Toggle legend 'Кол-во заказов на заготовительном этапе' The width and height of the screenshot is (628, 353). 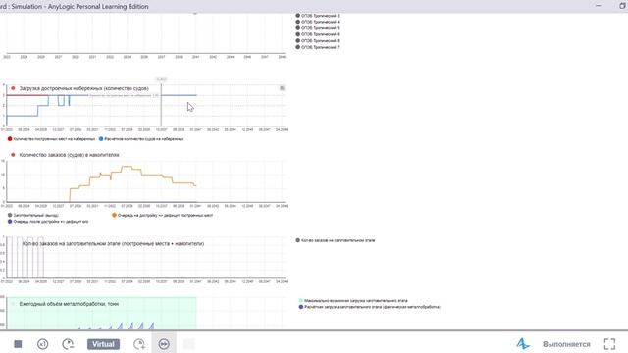pyautogui.click(x=336, y=240)
